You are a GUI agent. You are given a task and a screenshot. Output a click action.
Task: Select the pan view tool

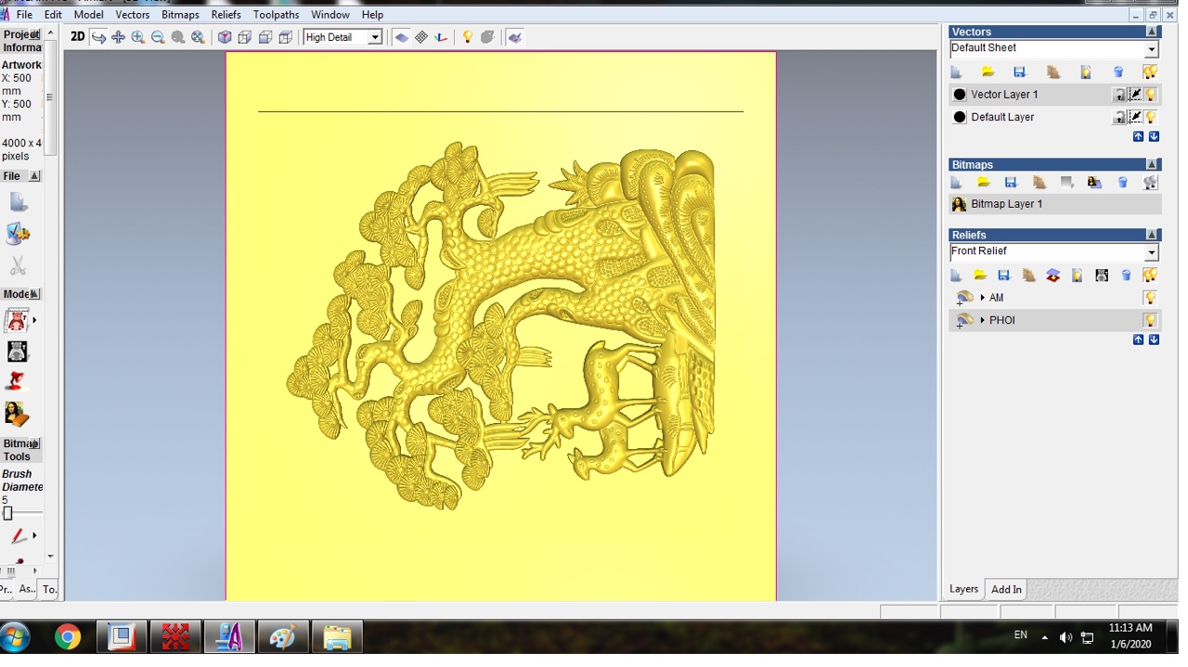tap(118, 37)
